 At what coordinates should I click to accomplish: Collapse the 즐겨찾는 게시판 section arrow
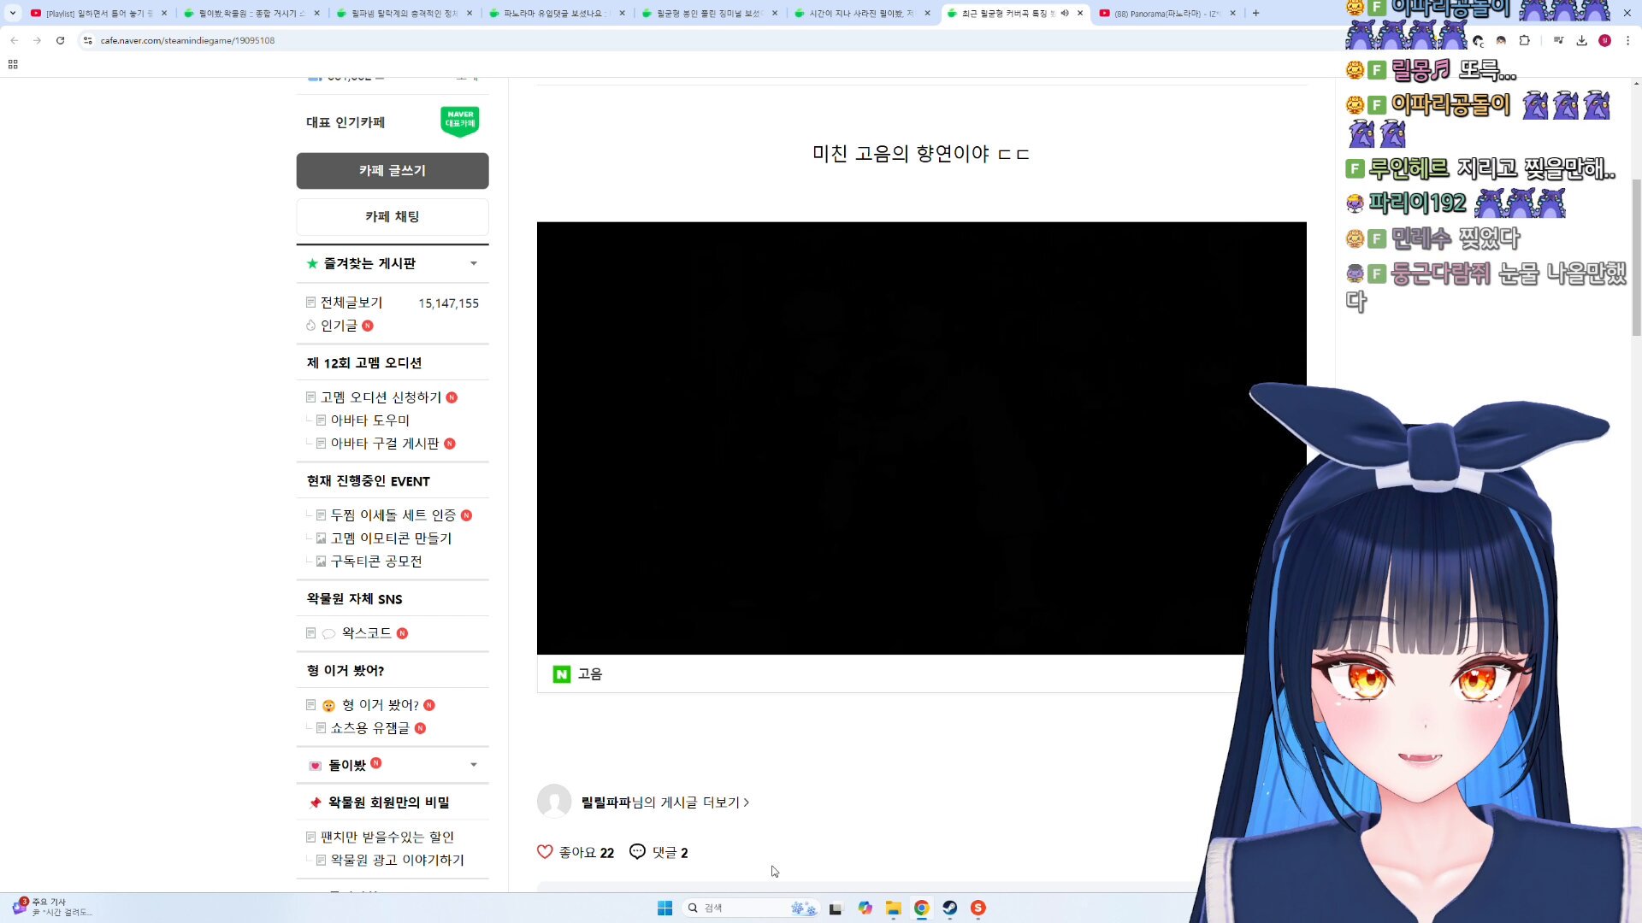coord(474,263)
